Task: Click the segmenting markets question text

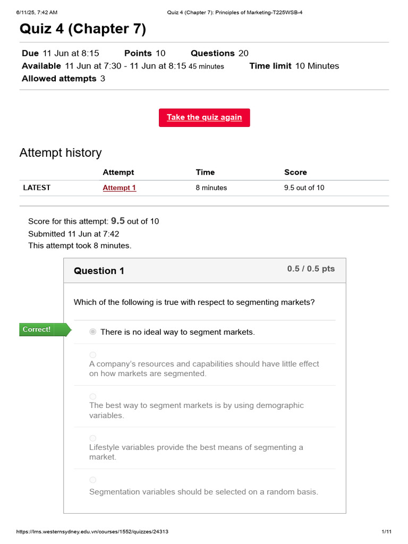Action: 194,302
